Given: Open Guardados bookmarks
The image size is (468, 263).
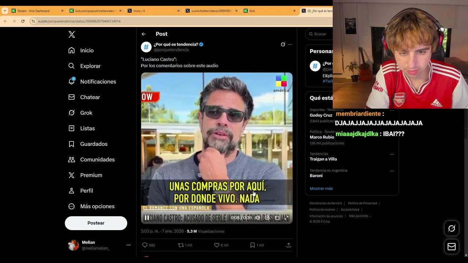Looking at the screenshot, I should [88, 144].
